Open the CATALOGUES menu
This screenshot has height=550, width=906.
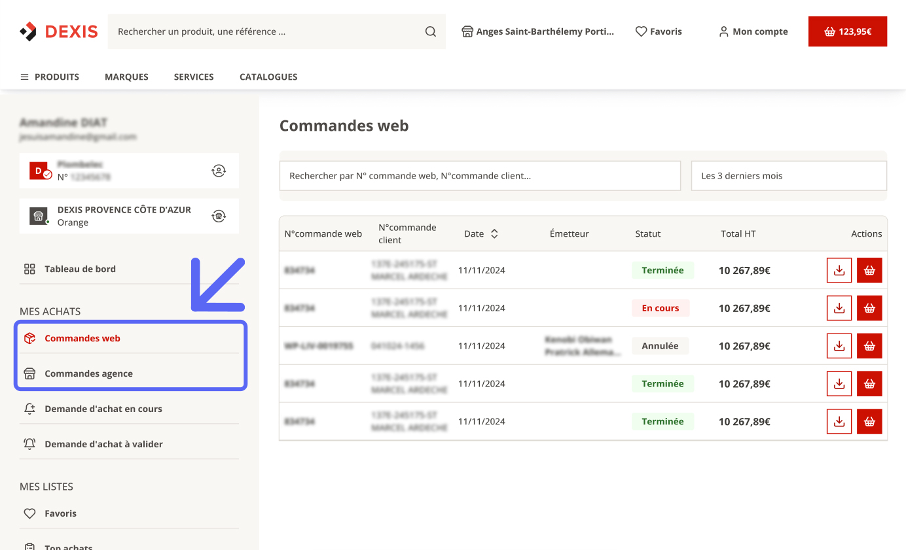(x=268, y=77)
